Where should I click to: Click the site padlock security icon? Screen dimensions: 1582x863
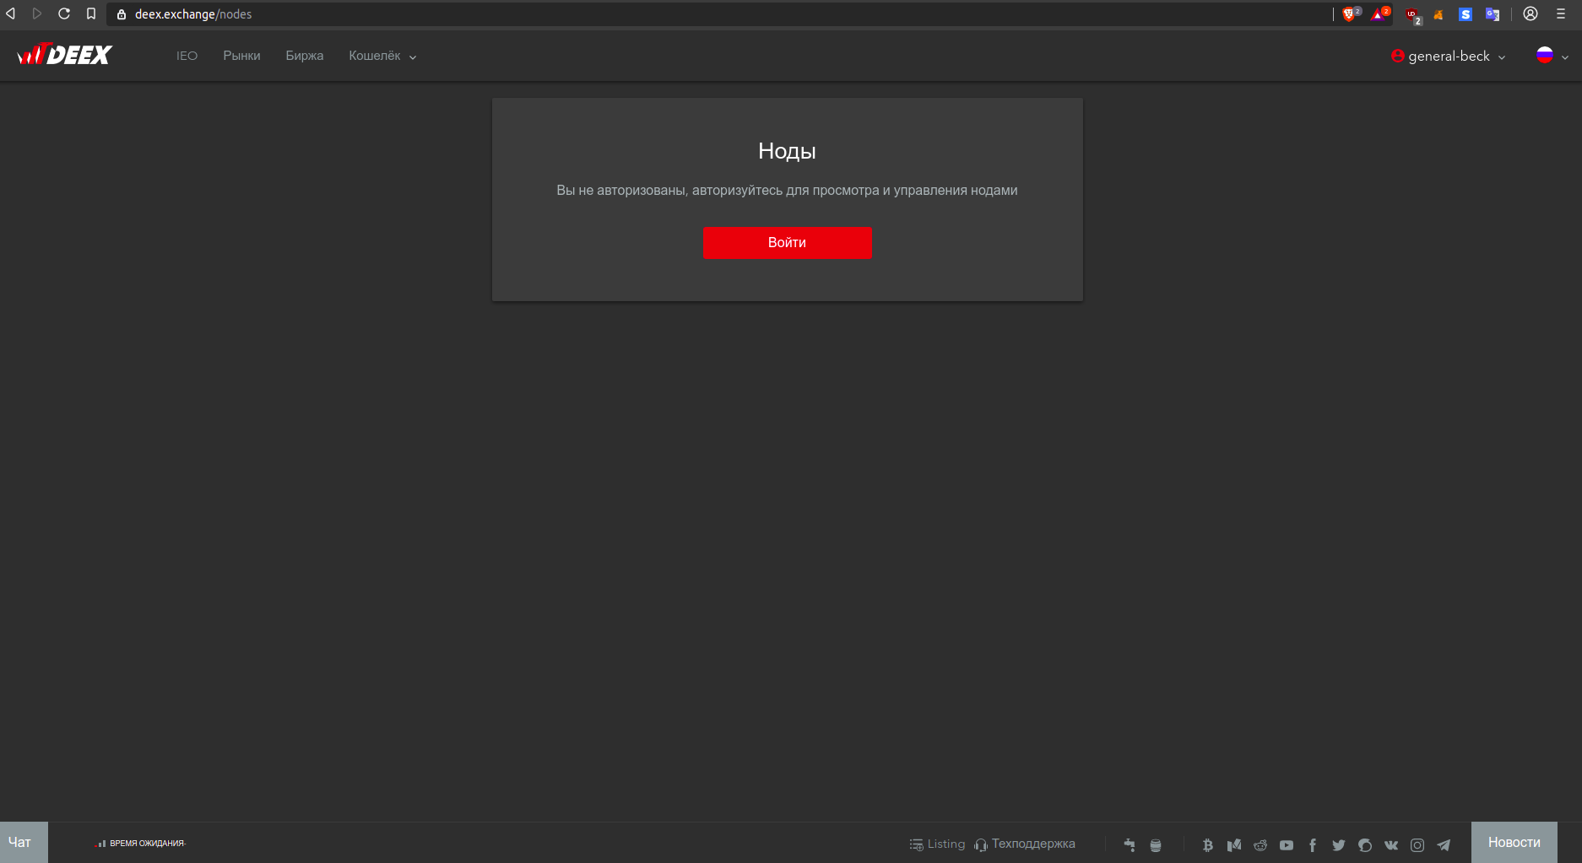pyautogui.click(x=122, y=14)
